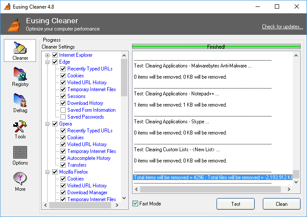307x217 pixels.
Task: Open the Registry section icon
Action: pos(20,77)
